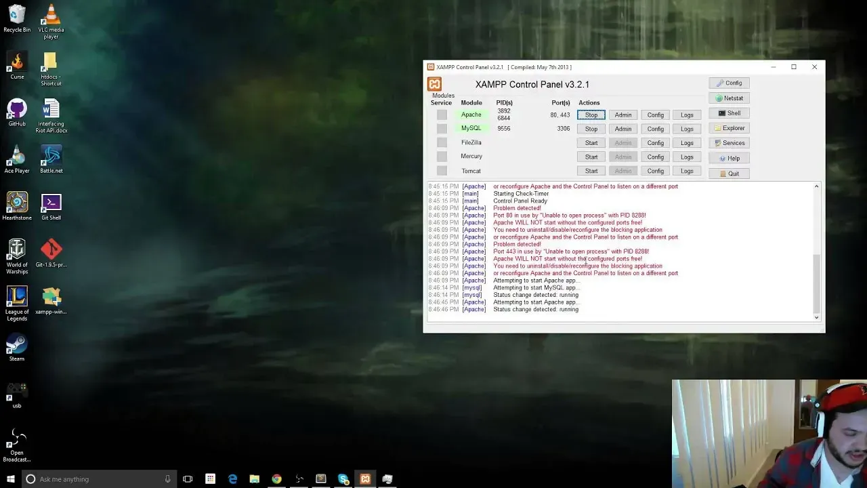Click log line 'Control Panel Ready'
This screenshot has width=867, height=488.
(520, 201)
